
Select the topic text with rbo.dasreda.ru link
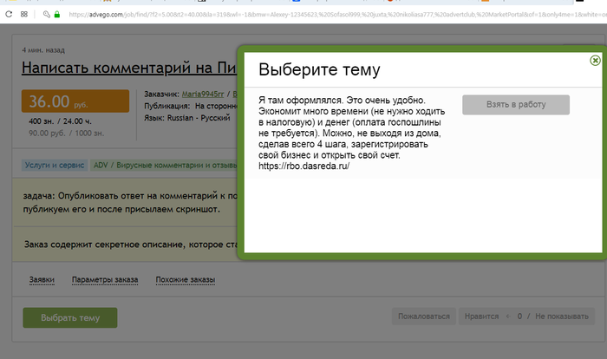coord(352,133)
